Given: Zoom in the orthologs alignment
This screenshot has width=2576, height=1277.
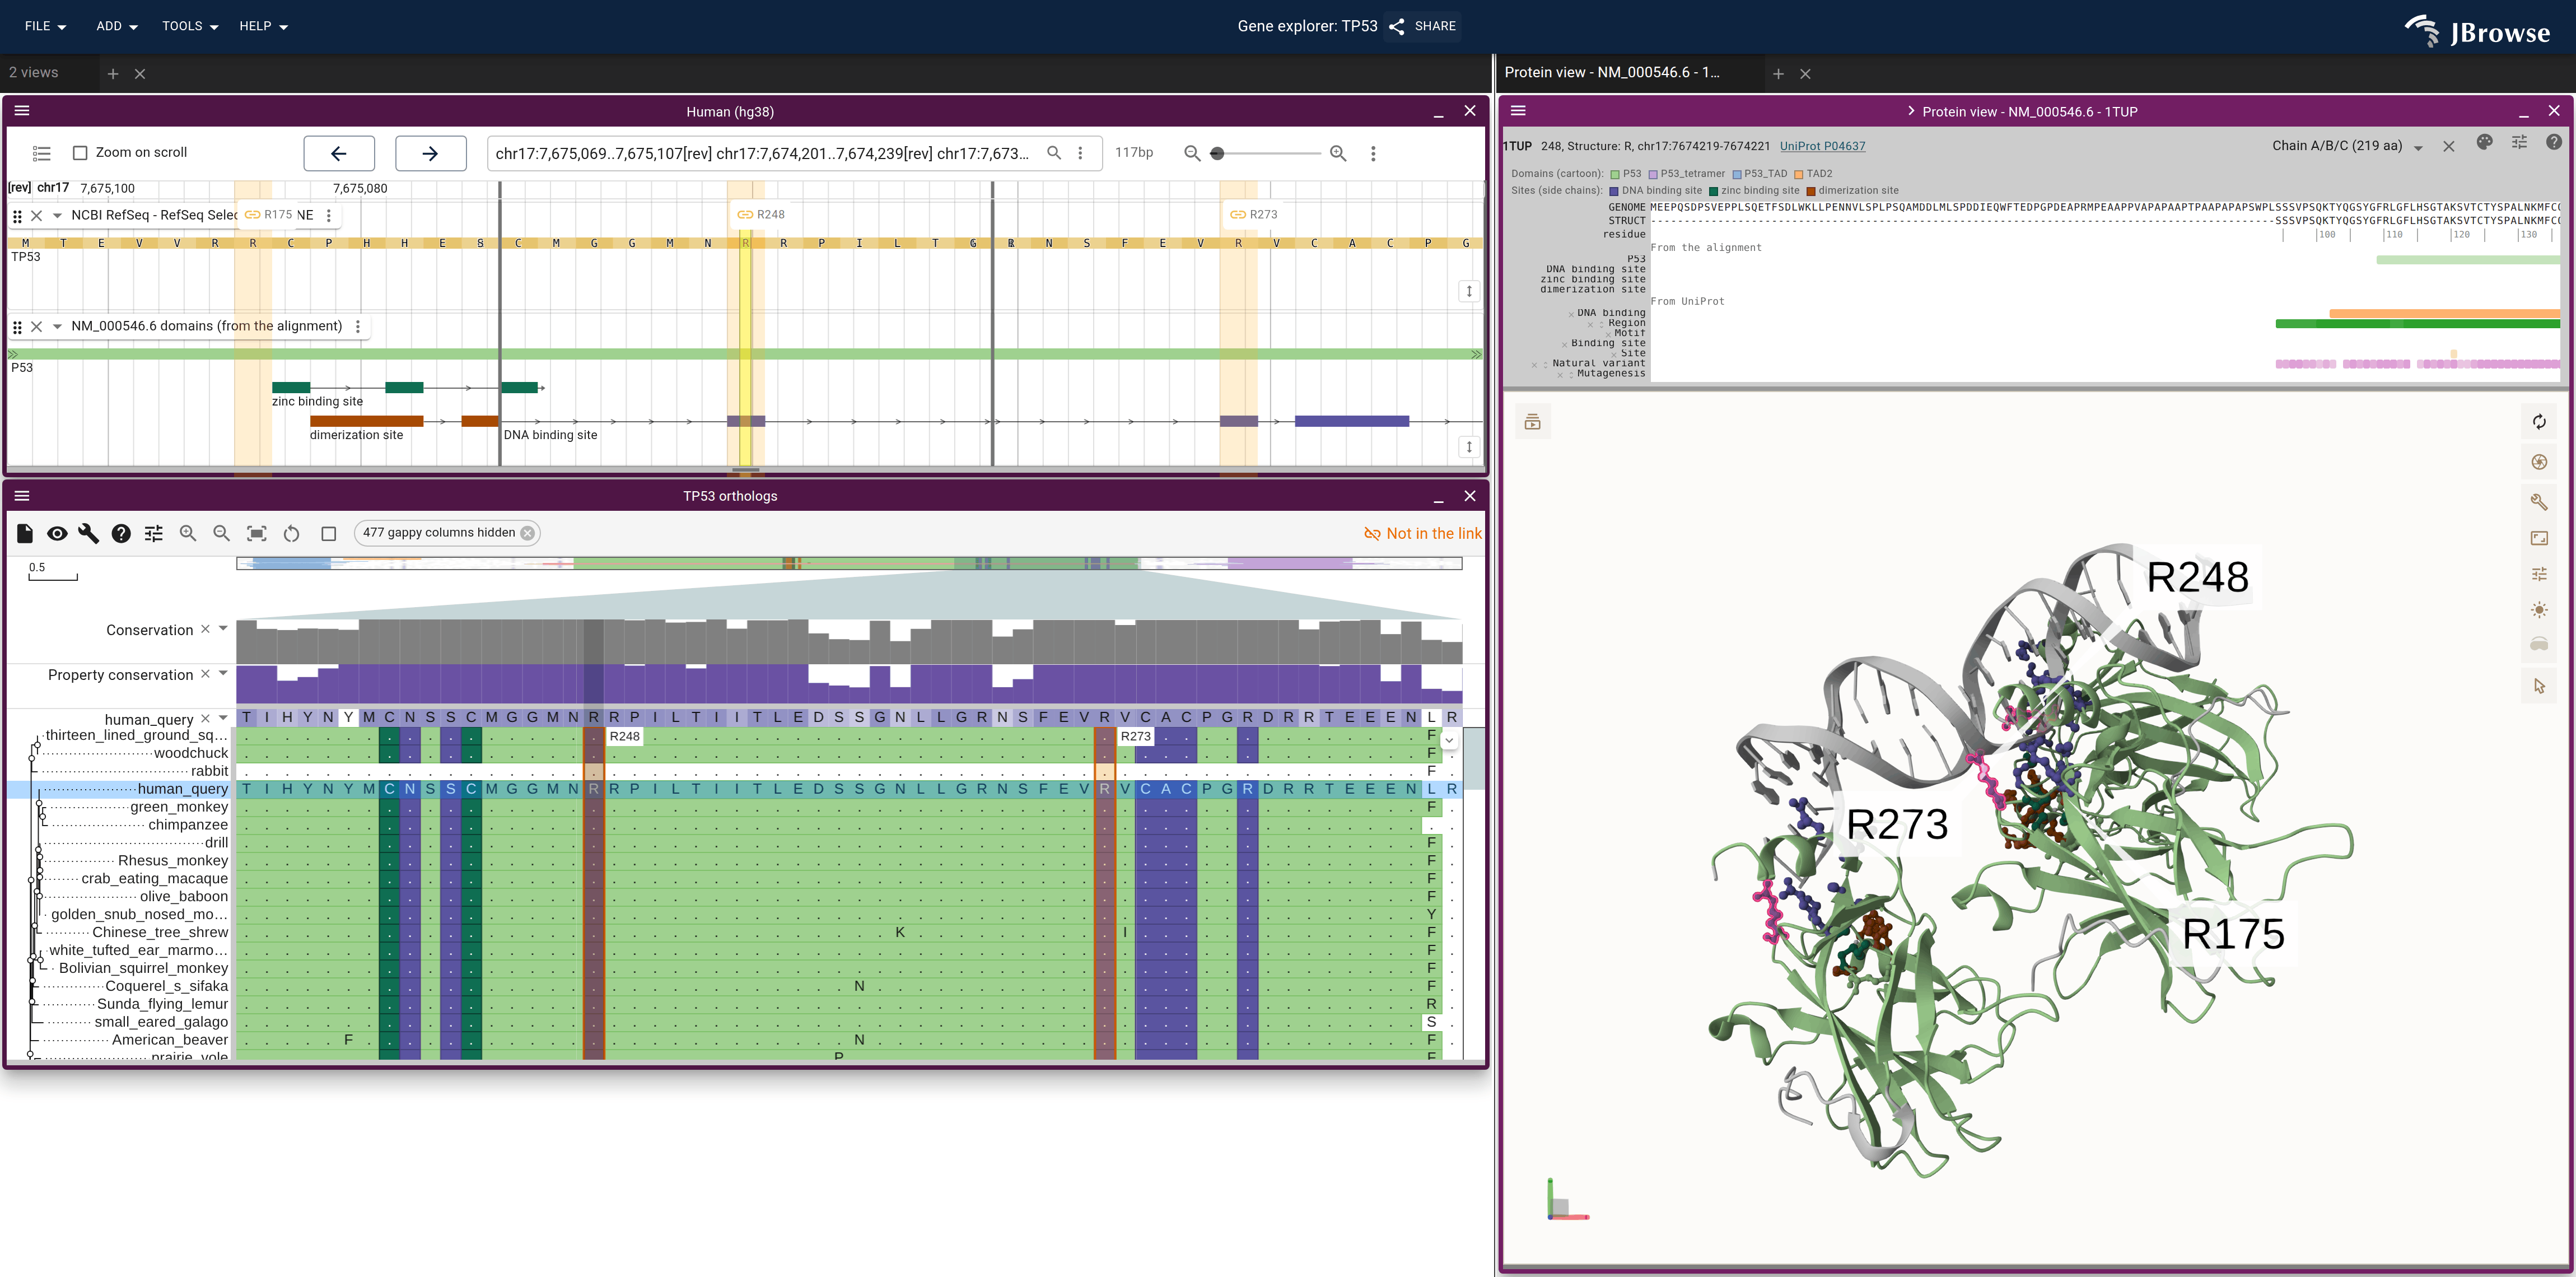Looking at the screenshot, I should coord(188,533).
